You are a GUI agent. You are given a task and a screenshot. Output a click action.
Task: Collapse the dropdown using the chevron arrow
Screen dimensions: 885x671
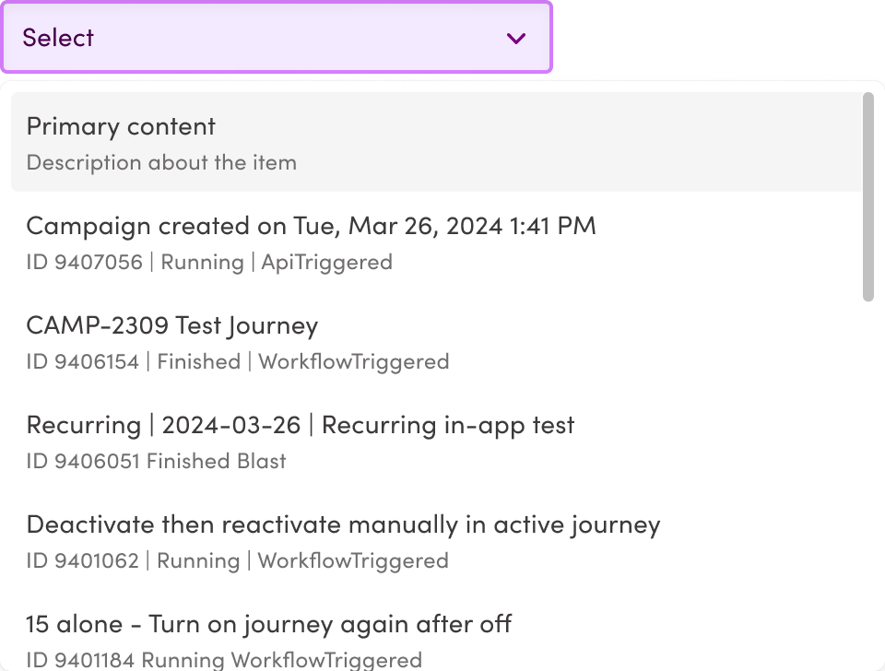[514, 38]
